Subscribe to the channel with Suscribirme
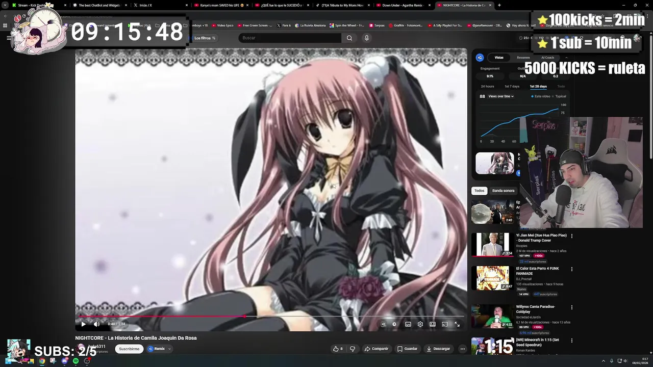 129,349
